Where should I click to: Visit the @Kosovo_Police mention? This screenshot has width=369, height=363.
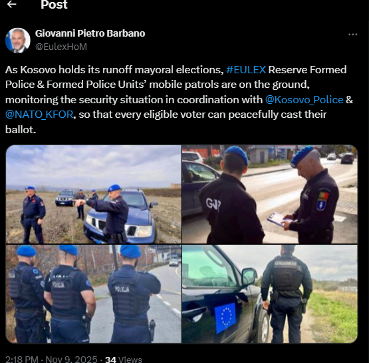tap(305, 100)
